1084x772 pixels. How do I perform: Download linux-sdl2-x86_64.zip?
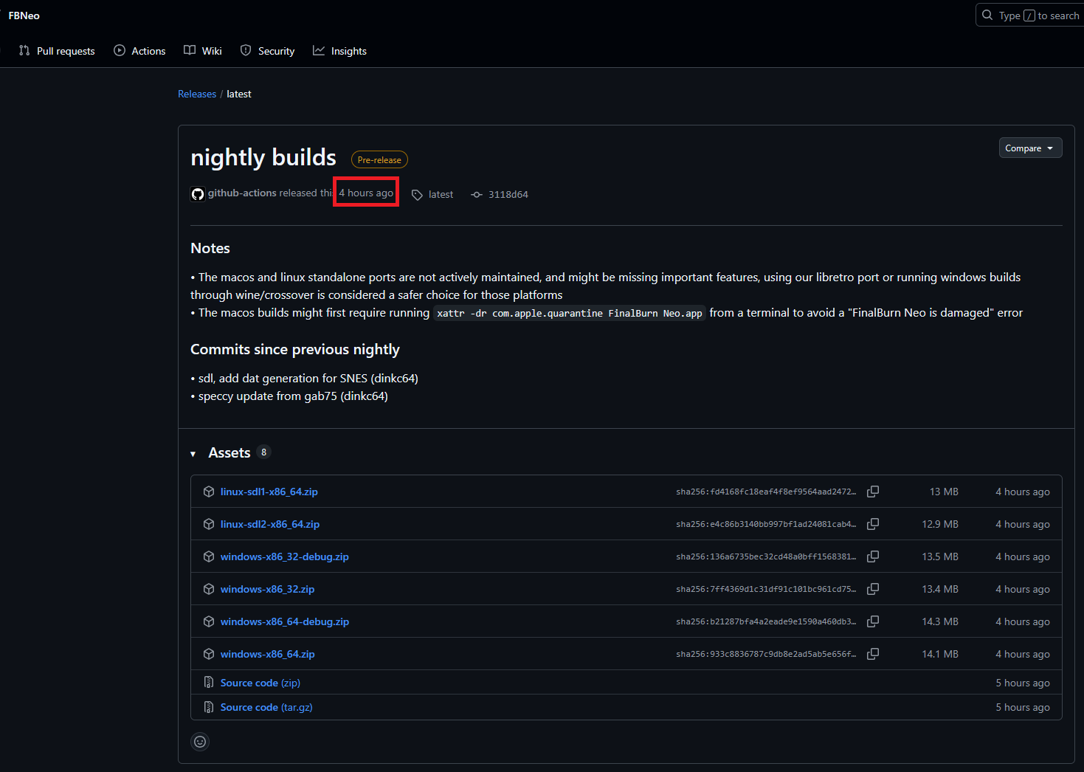pyautogui.click(x=269, y=524)
